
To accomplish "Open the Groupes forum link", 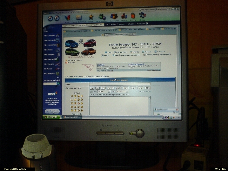I will (160, 52).
